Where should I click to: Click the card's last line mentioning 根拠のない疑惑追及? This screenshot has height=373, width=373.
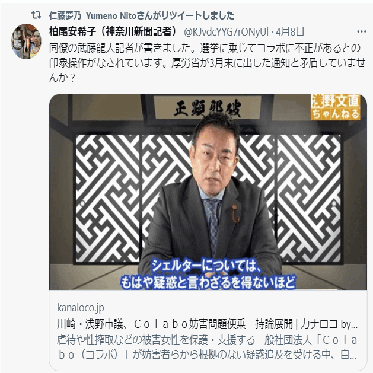pos(207,355)
